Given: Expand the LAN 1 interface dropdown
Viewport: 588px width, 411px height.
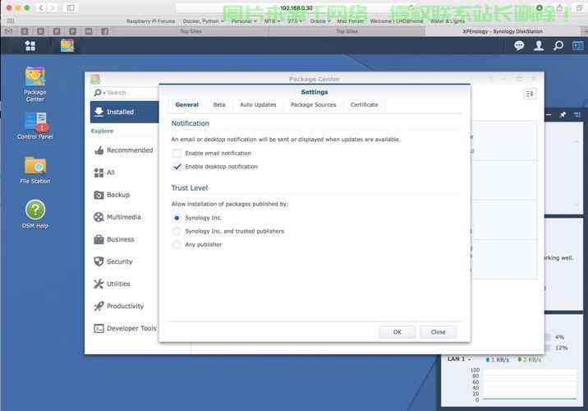Looking at the screenshot, I should click(469, 359).
